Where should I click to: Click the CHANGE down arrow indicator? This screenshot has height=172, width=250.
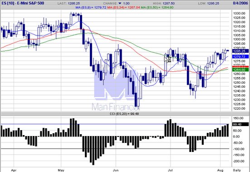click(120, 3)
